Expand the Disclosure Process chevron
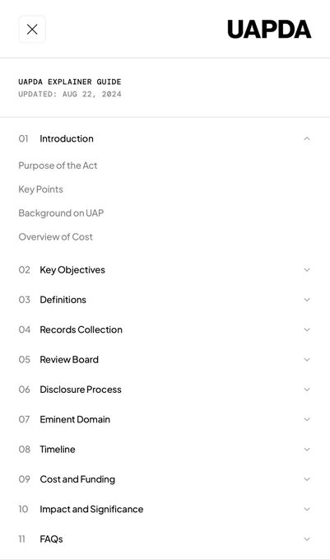Image resolution: width=330 pixels, height=560 pixels. 307,390
